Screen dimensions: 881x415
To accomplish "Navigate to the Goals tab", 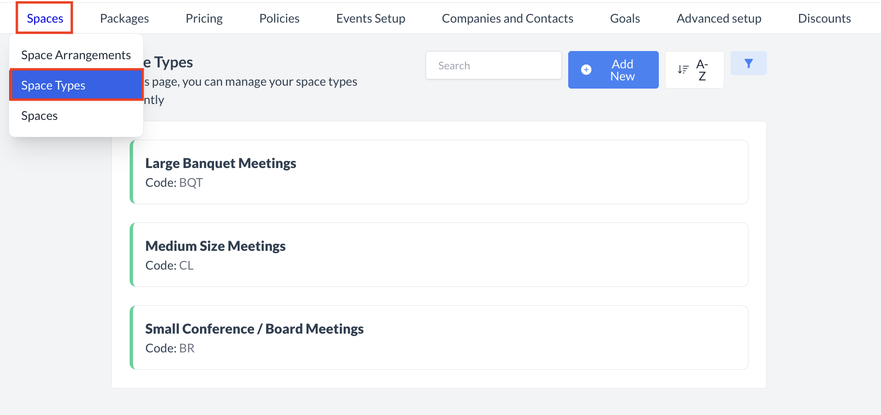I will pos(625,18).
